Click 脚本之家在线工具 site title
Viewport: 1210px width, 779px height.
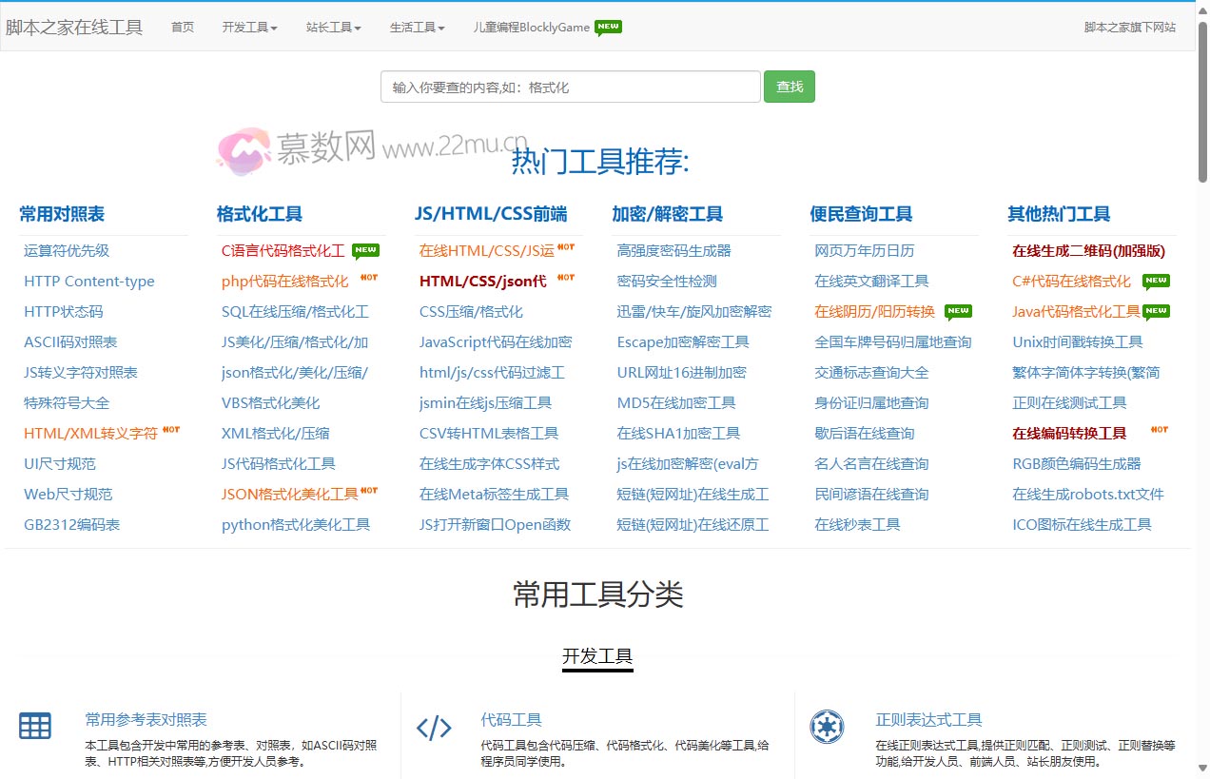pos(76,28)
